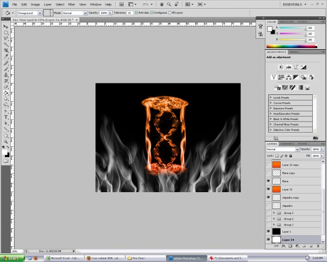Click the foreground color swatch in Color panel
327x262 pixels.
coord(270,29)
